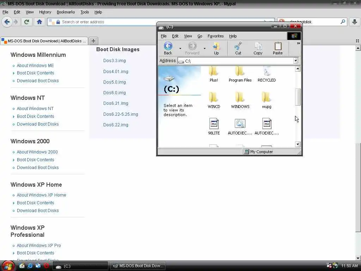361x271 pixels.
Task: Click the Copy toolbar icon
Action: [x=258, y=48]
